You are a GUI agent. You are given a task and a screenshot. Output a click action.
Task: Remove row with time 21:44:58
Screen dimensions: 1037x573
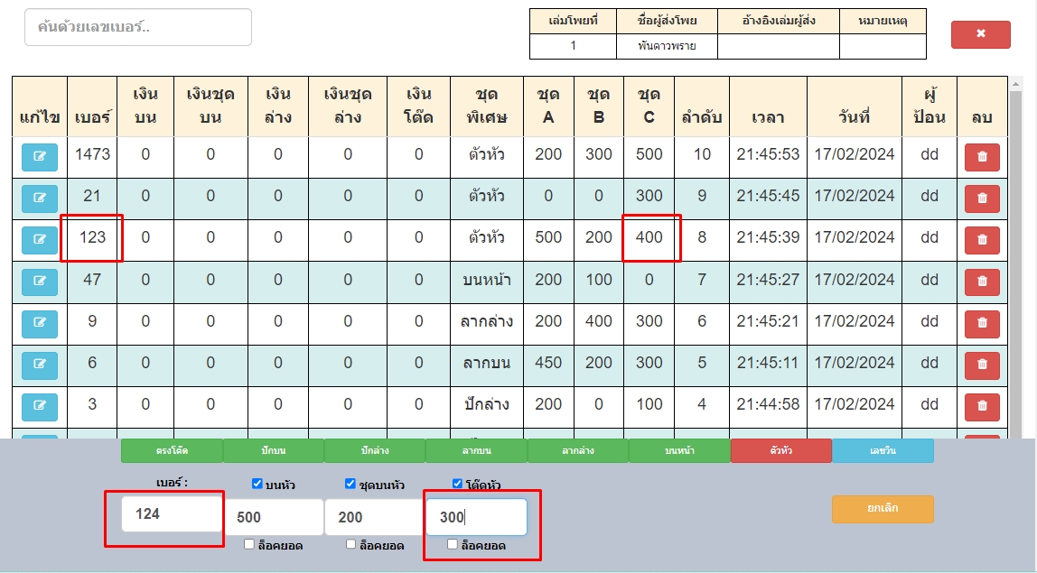[982, 406]
